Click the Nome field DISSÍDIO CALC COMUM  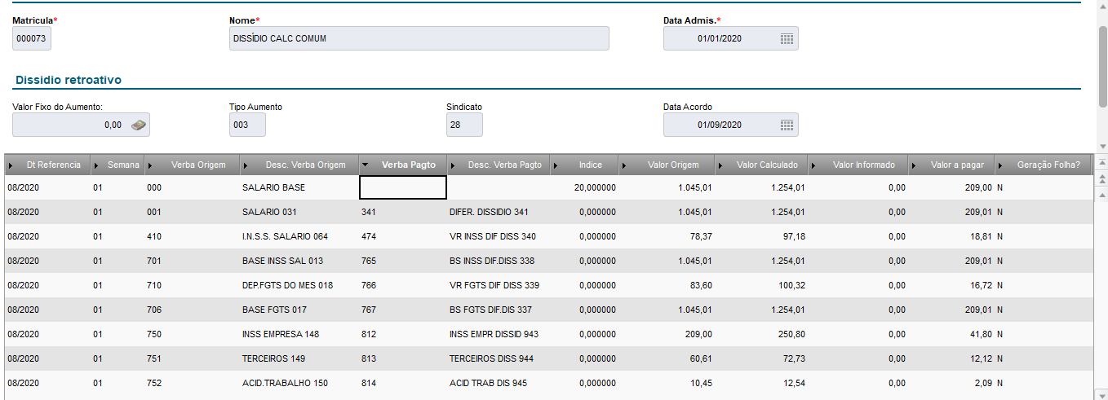[419, 38]
